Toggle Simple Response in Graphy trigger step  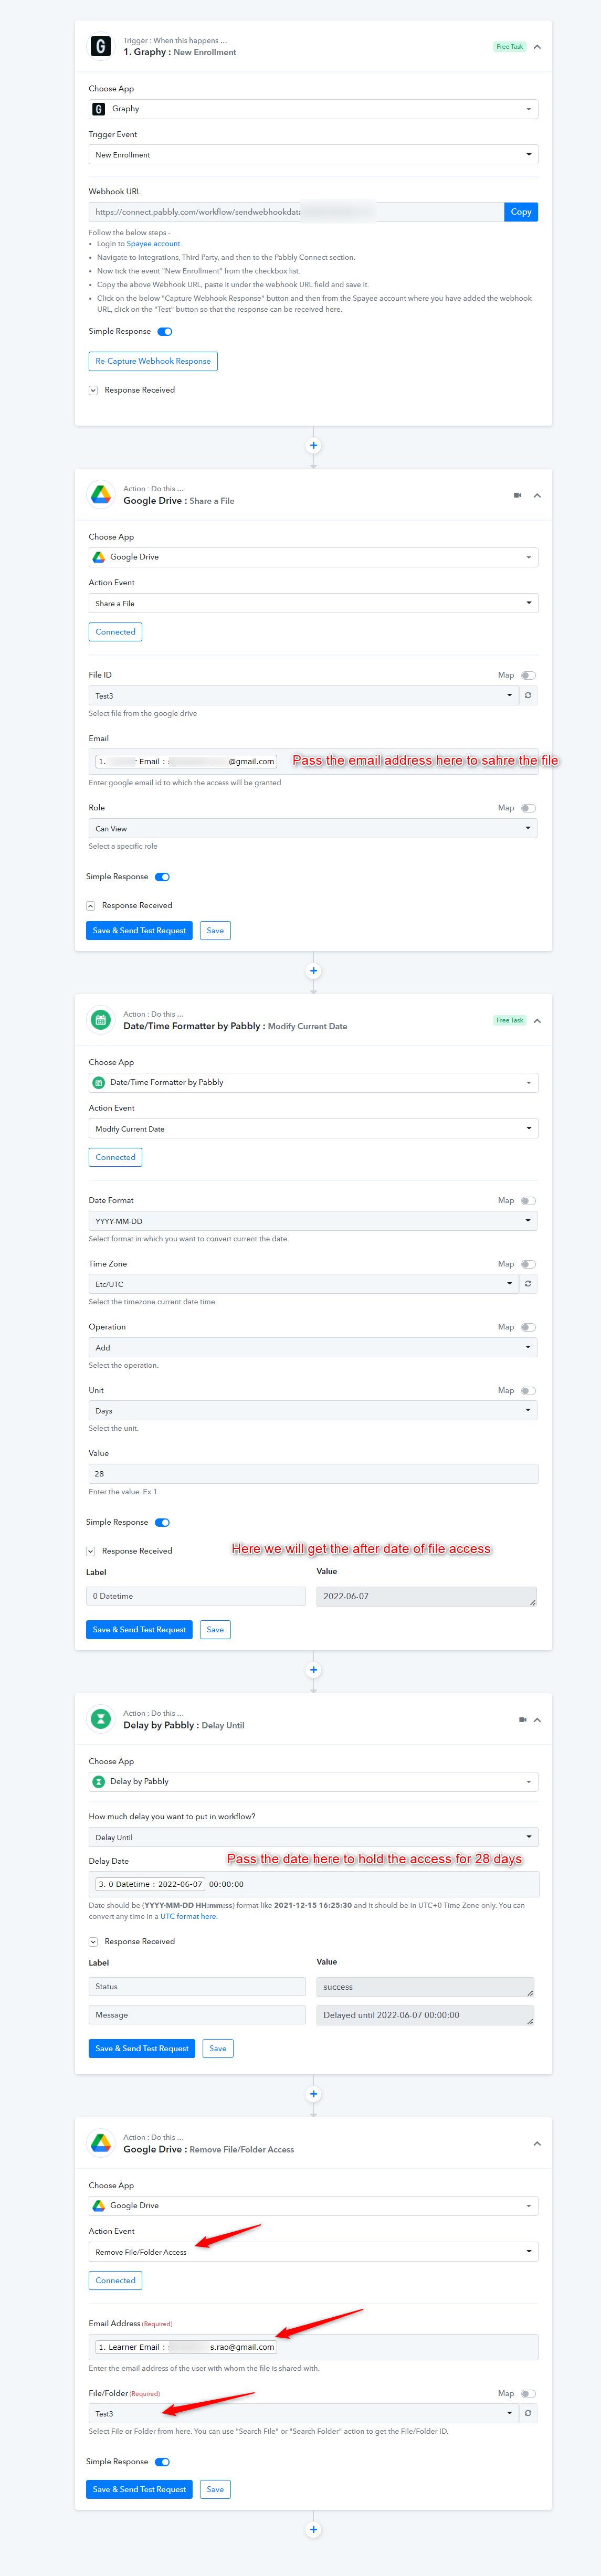click(165, 331)
